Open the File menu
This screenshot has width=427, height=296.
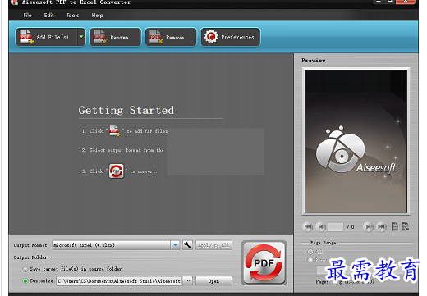click(x=27, y=16)
